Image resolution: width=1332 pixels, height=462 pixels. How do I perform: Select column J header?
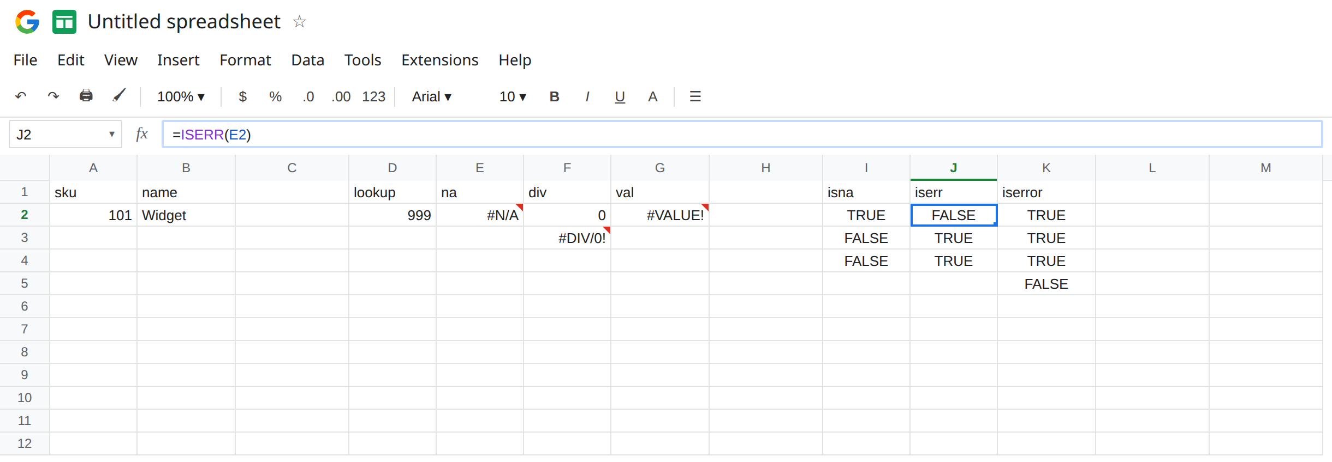[954, 168]
